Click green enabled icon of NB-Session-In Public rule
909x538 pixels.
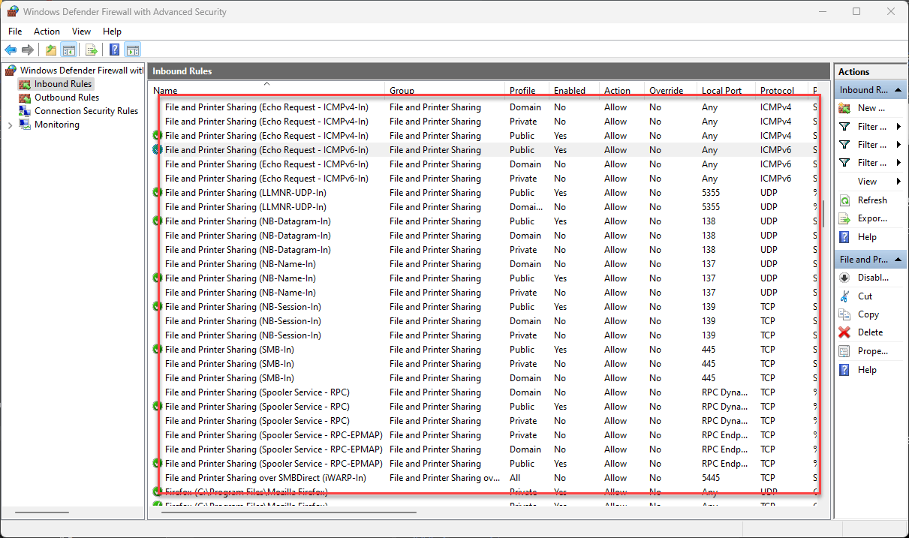coord(157,307)
